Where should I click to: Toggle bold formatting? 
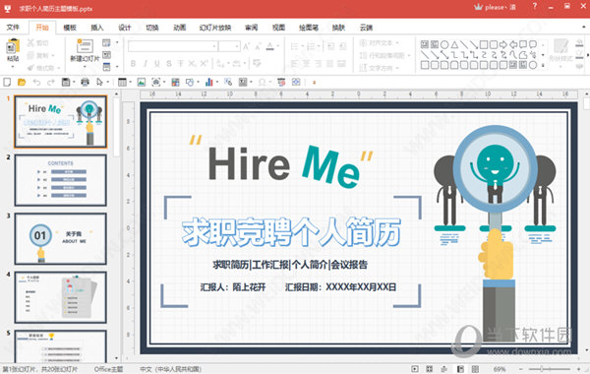click(133, 64)
